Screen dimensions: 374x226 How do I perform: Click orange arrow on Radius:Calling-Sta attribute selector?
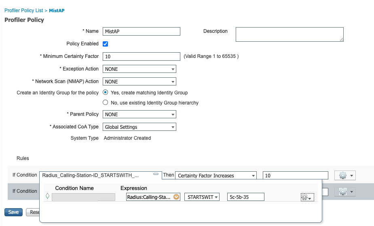click(x=176, y=197)
